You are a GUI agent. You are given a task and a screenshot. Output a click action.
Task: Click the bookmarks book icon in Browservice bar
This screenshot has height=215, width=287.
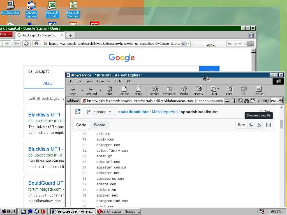pyautogui.click(x=240, y=101)
